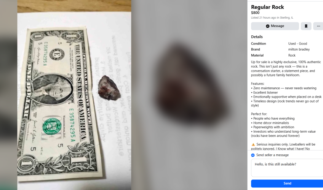Screen dimensions: 323x190
Task: Open the three-dots more options menu
Action: pyautogui.click(x=318, y=26)
